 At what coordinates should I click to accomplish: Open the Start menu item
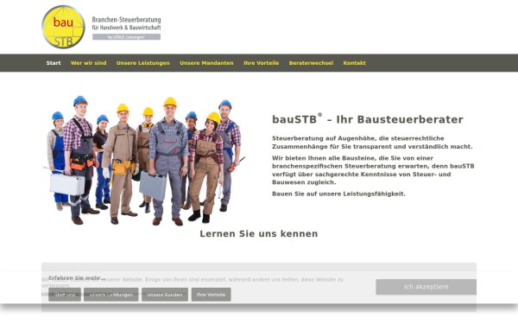pyautogui.click(x=54, y=63)
